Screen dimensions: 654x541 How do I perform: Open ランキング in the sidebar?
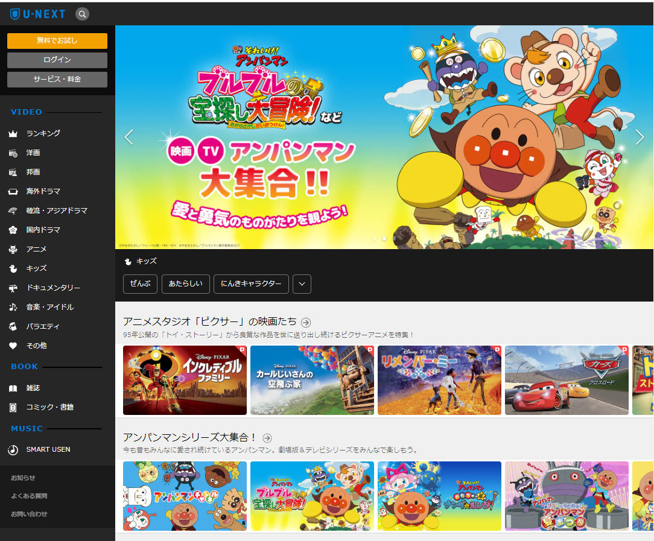coord(43,133)
